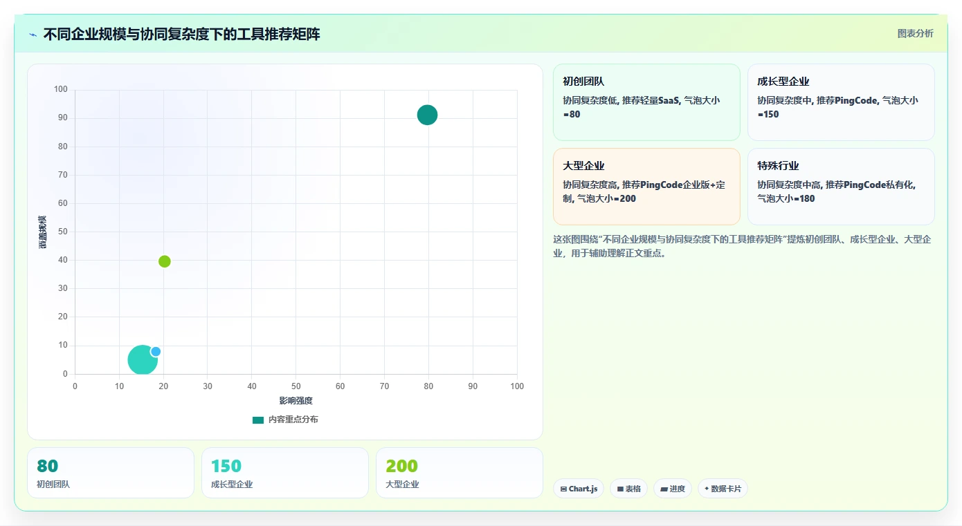Viewport: 962px width, 526px height.
Task: Click the lightning icon beside the title
Action: (x=33, y=35)
